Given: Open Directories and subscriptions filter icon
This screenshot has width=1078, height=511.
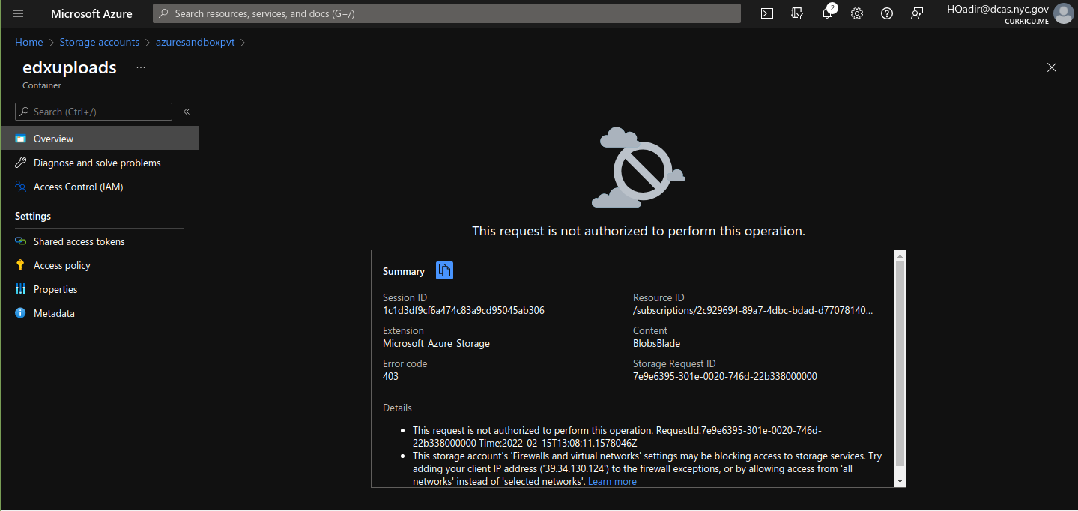Looking at the screenshot, I should (x=797, y=13).
